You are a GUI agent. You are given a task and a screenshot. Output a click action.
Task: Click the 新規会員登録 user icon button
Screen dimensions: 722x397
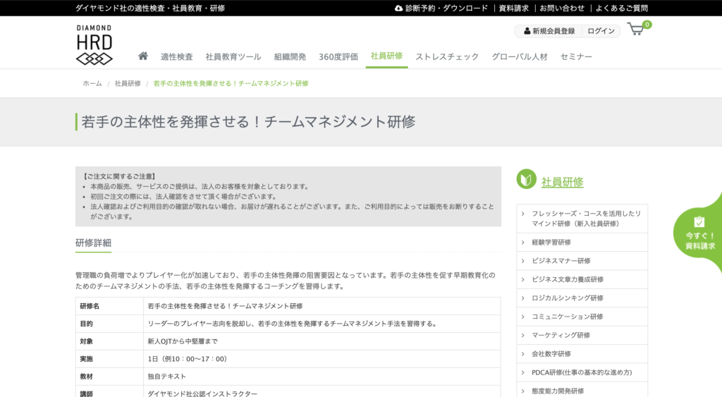(x=549, y=31)
